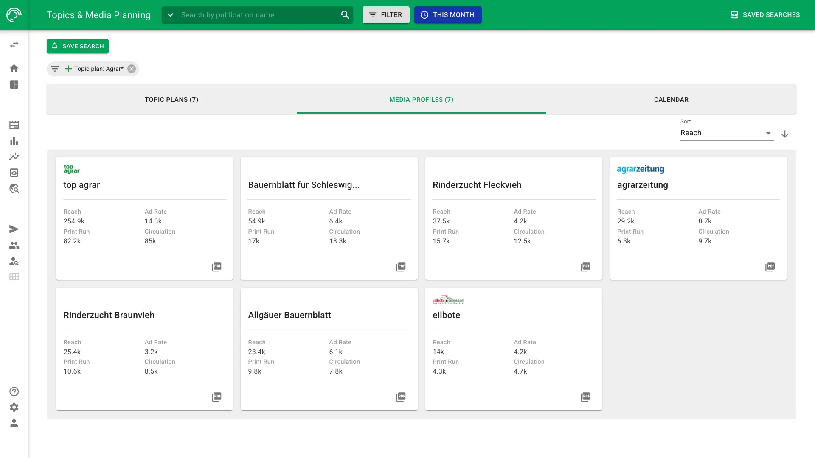This screenshot has width=815, height=458.
Task: Expand the search type dropdown chevron
Action: 170,15
